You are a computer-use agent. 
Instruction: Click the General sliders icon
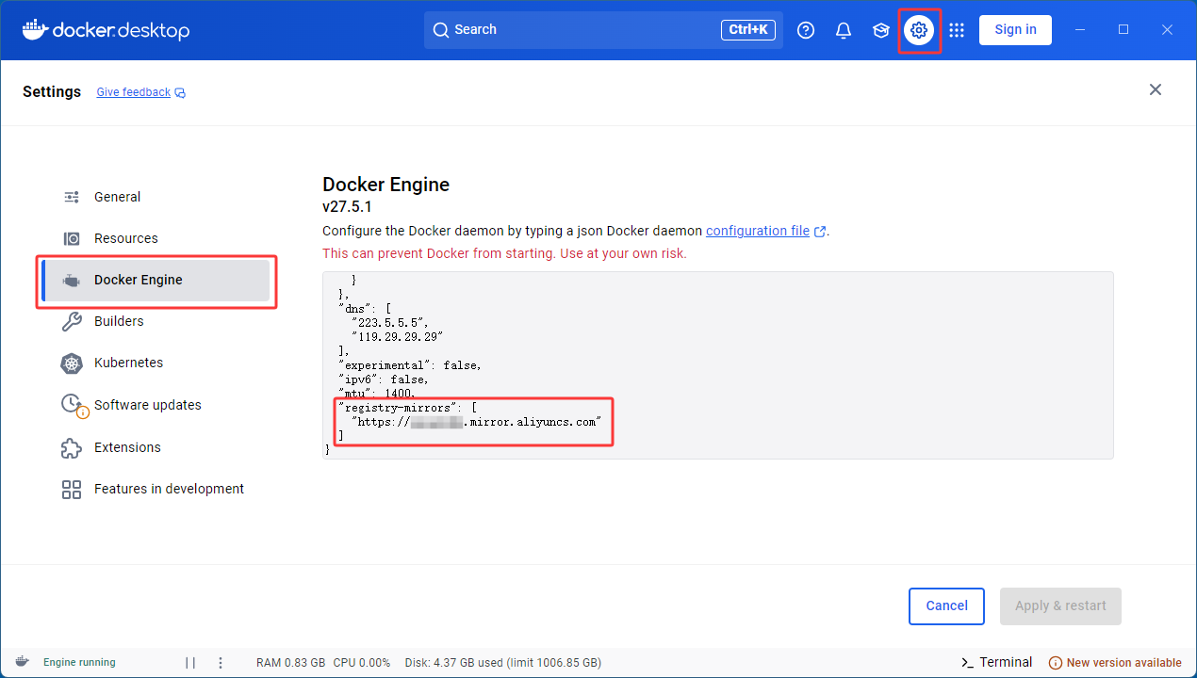tap(72, 197)
